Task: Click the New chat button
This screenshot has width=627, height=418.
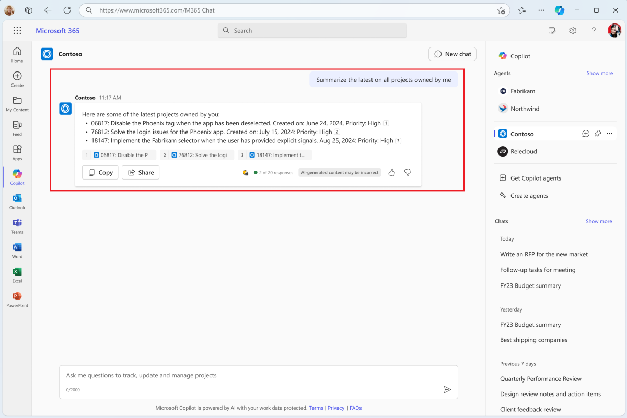Action: [452, 54]
